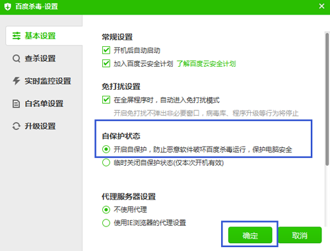330x251 pixels.
Task: Choose the 临时关闭自保护状态 radio option
Action: click(x=106, y=162)
